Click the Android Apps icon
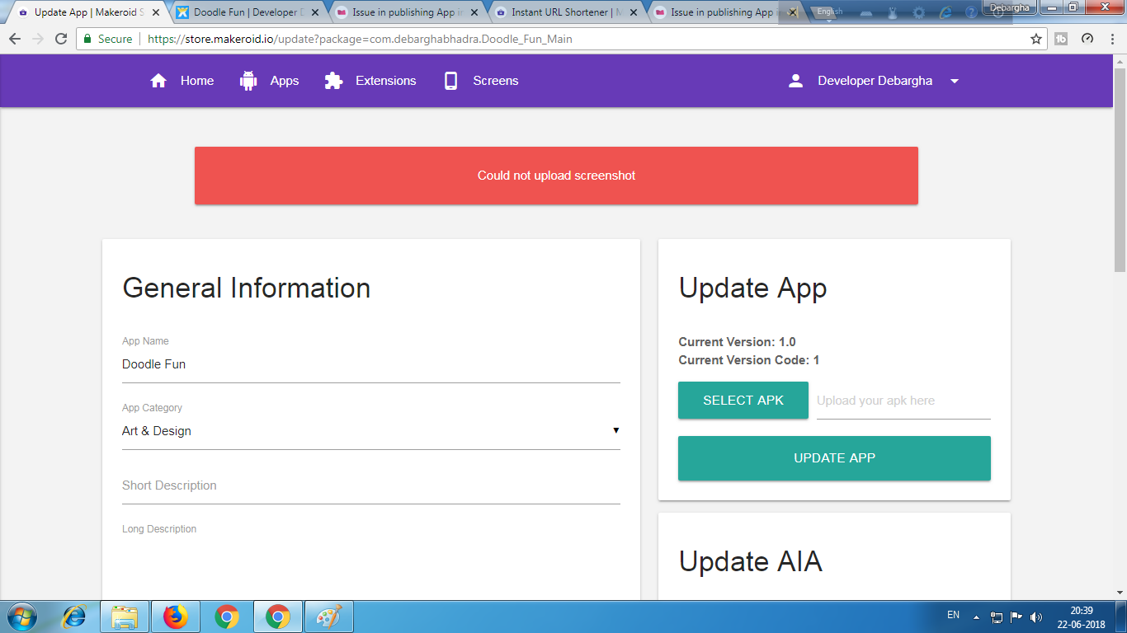 [248, 81]
